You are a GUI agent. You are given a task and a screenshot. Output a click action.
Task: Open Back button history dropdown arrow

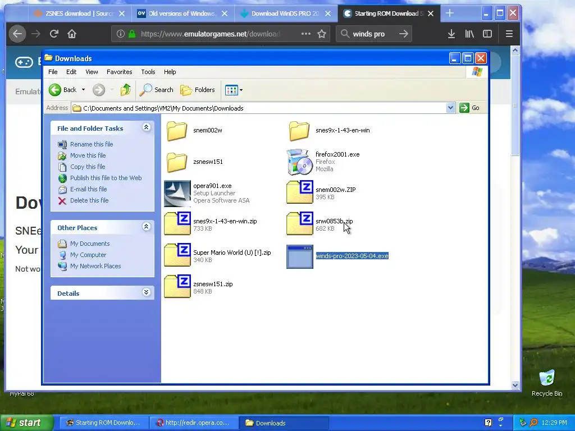point(83,90)
